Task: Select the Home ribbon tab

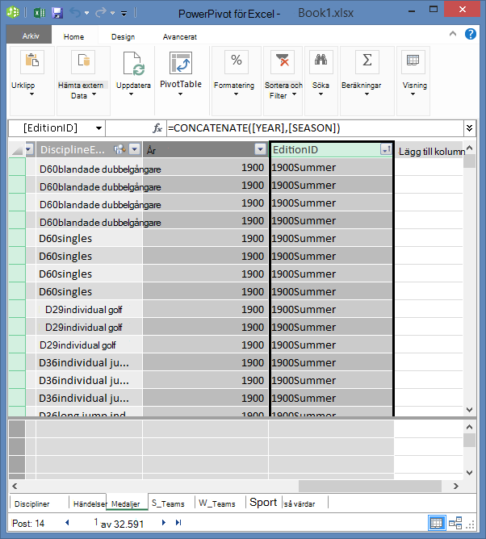Action: click(x=73, y=36)
